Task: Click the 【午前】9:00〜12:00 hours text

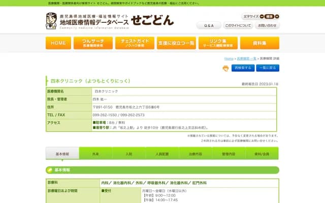Action: click(x=159, y=195)
